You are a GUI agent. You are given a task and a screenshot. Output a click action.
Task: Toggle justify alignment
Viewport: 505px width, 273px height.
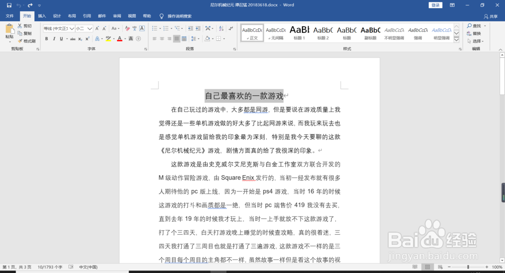point(176,39)
